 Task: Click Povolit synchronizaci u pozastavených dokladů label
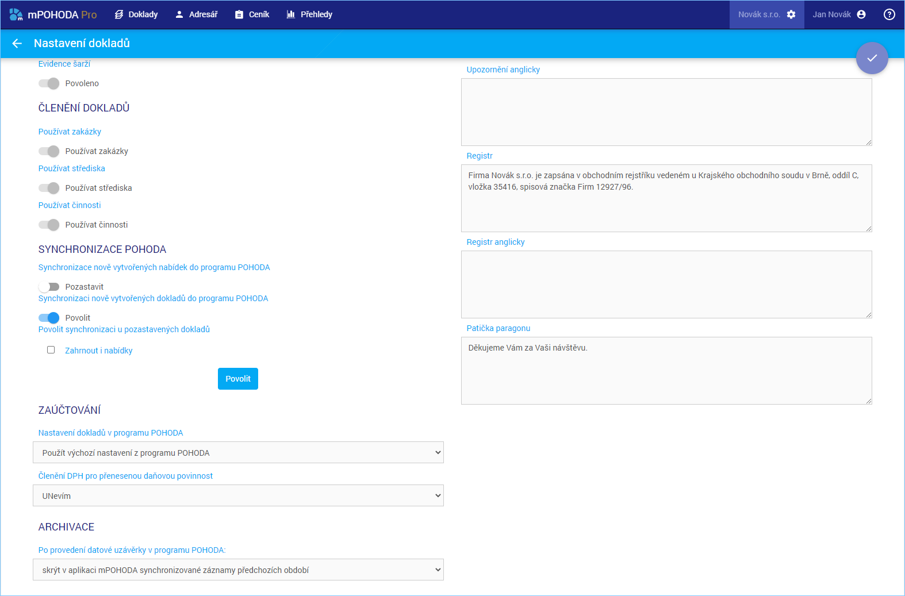(x=124, y=329)
